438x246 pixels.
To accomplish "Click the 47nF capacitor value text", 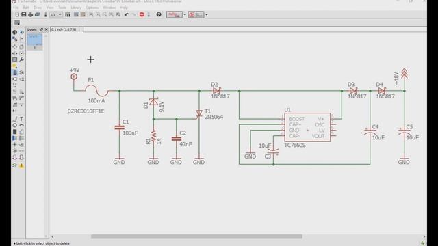I will (x=185, y=144).
